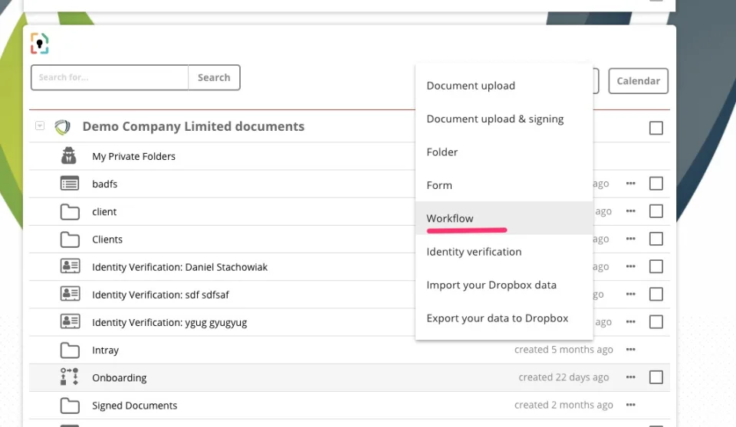Open the Intray folder

[105, 350]
